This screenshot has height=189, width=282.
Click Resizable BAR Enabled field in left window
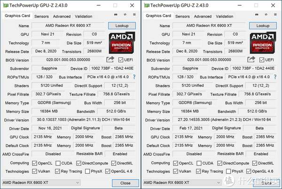point(120,154)
